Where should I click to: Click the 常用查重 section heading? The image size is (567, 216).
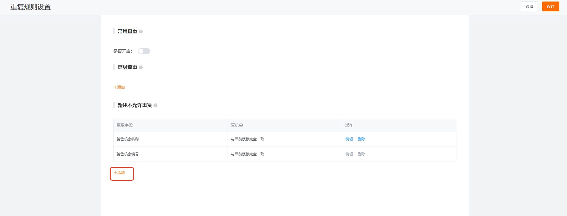127,31
